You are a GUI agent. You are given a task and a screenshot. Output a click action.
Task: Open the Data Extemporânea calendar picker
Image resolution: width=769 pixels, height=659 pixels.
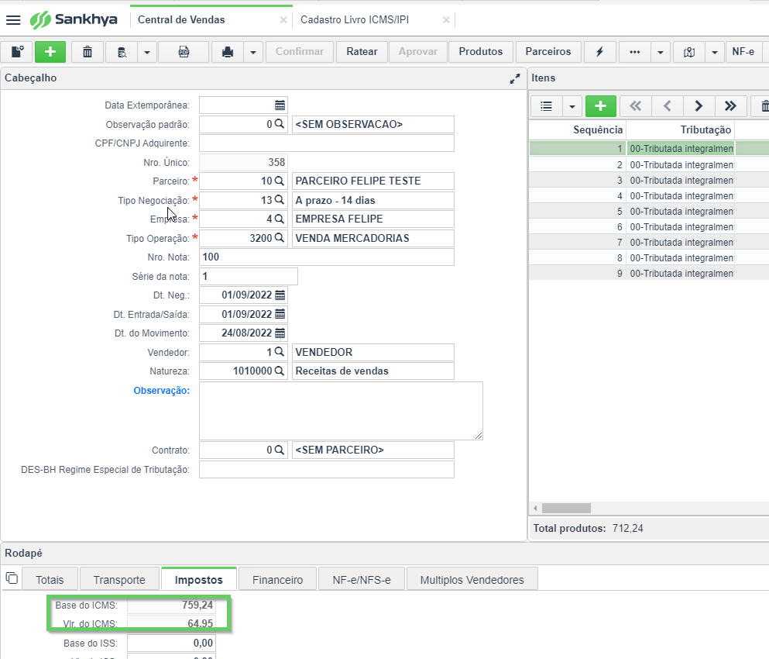[280, 105]
